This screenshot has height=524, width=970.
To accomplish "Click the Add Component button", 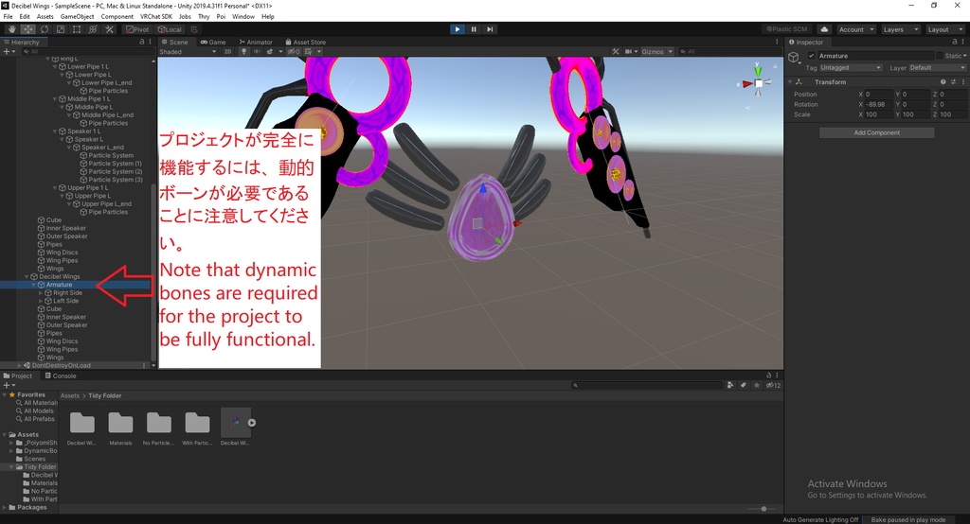I will click(x=876, y=132).
